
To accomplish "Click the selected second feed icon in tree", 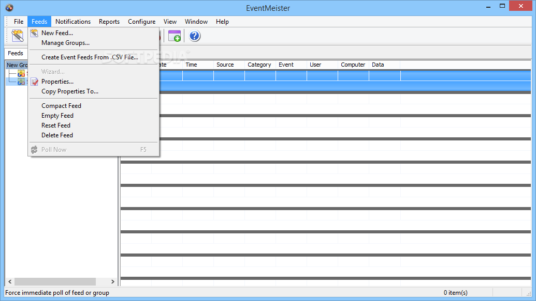I will click(x=21, y=82).
